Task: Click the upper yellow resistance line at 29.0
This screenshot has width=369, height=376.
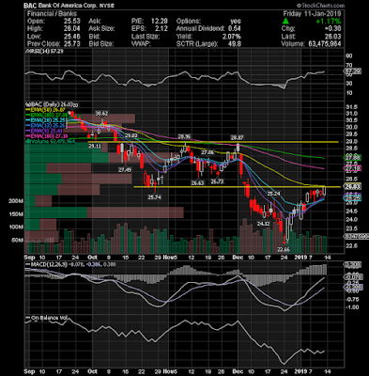Action: pos(213,142)
